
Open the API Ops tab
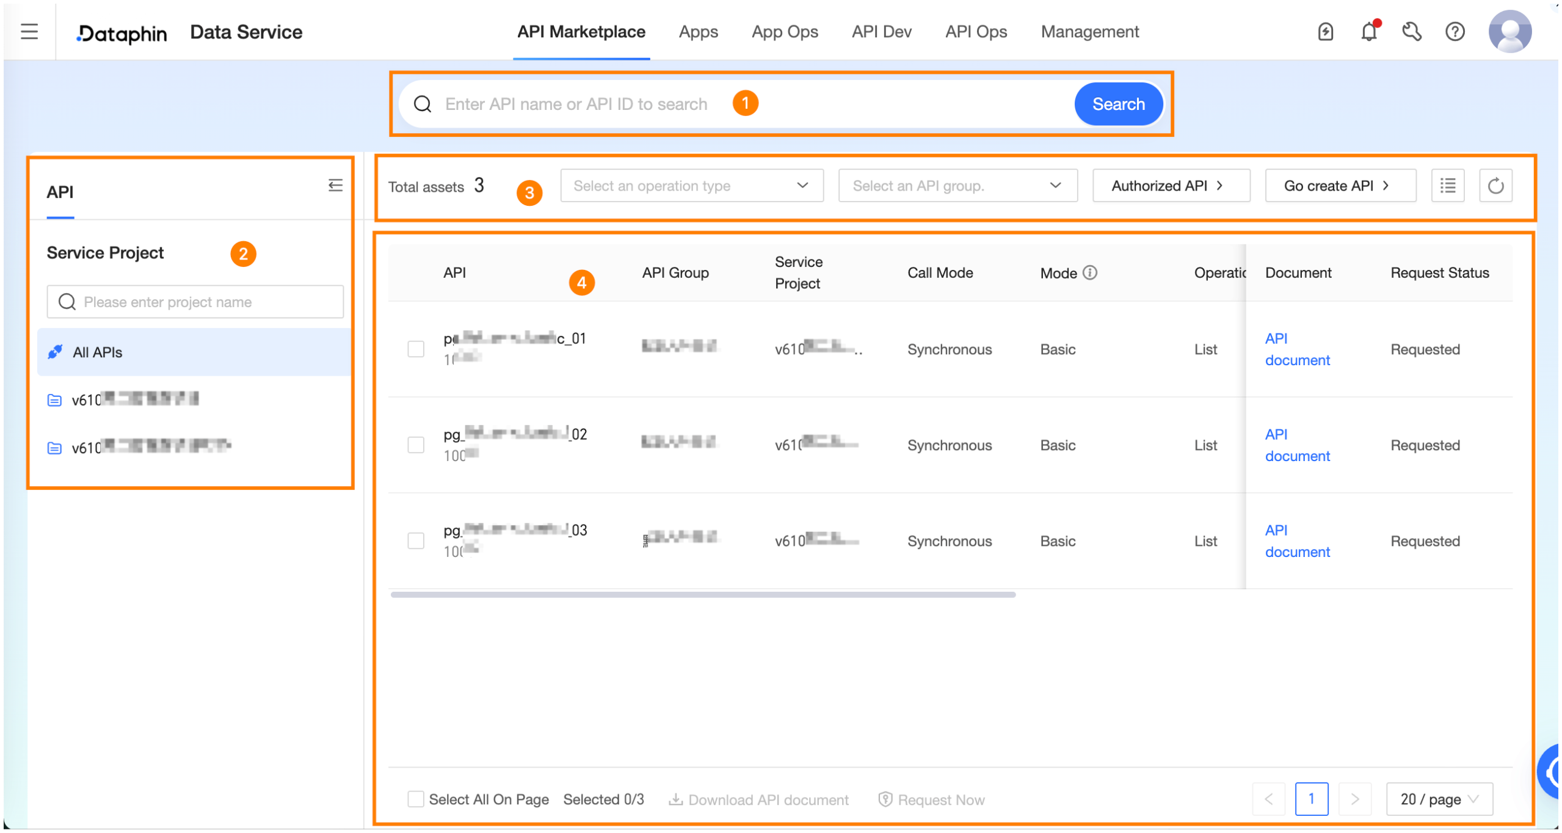[x=976, y=32]
